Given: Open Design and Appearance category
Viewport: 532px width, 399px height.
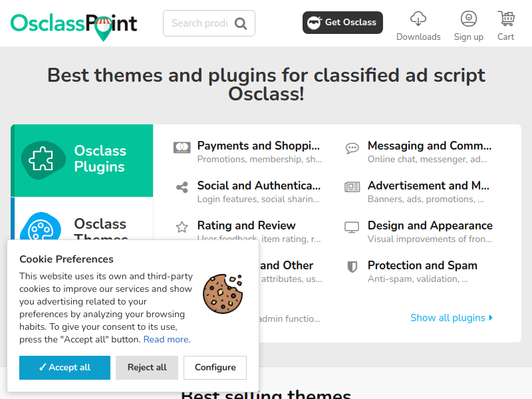Looking at the screenshot, I should click(x=430, y=225).
